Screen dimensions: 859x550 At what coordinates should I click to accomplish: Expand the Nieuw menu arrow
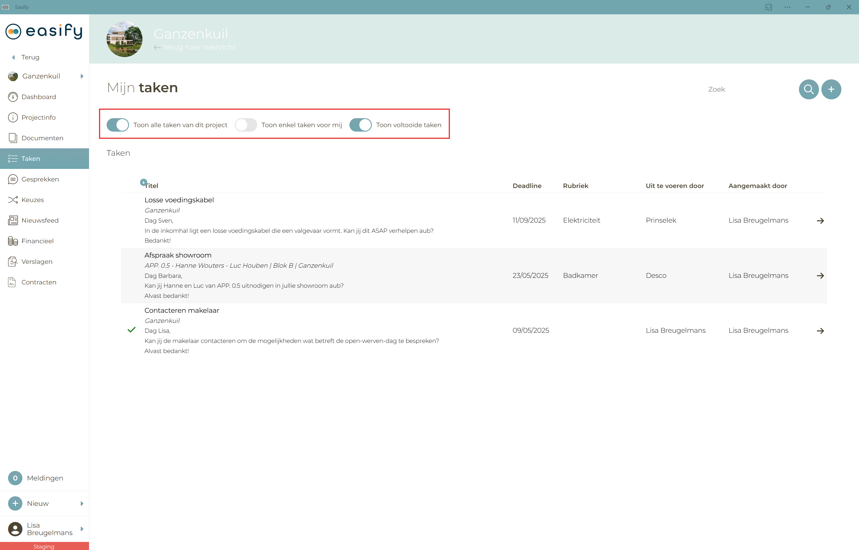82,503
